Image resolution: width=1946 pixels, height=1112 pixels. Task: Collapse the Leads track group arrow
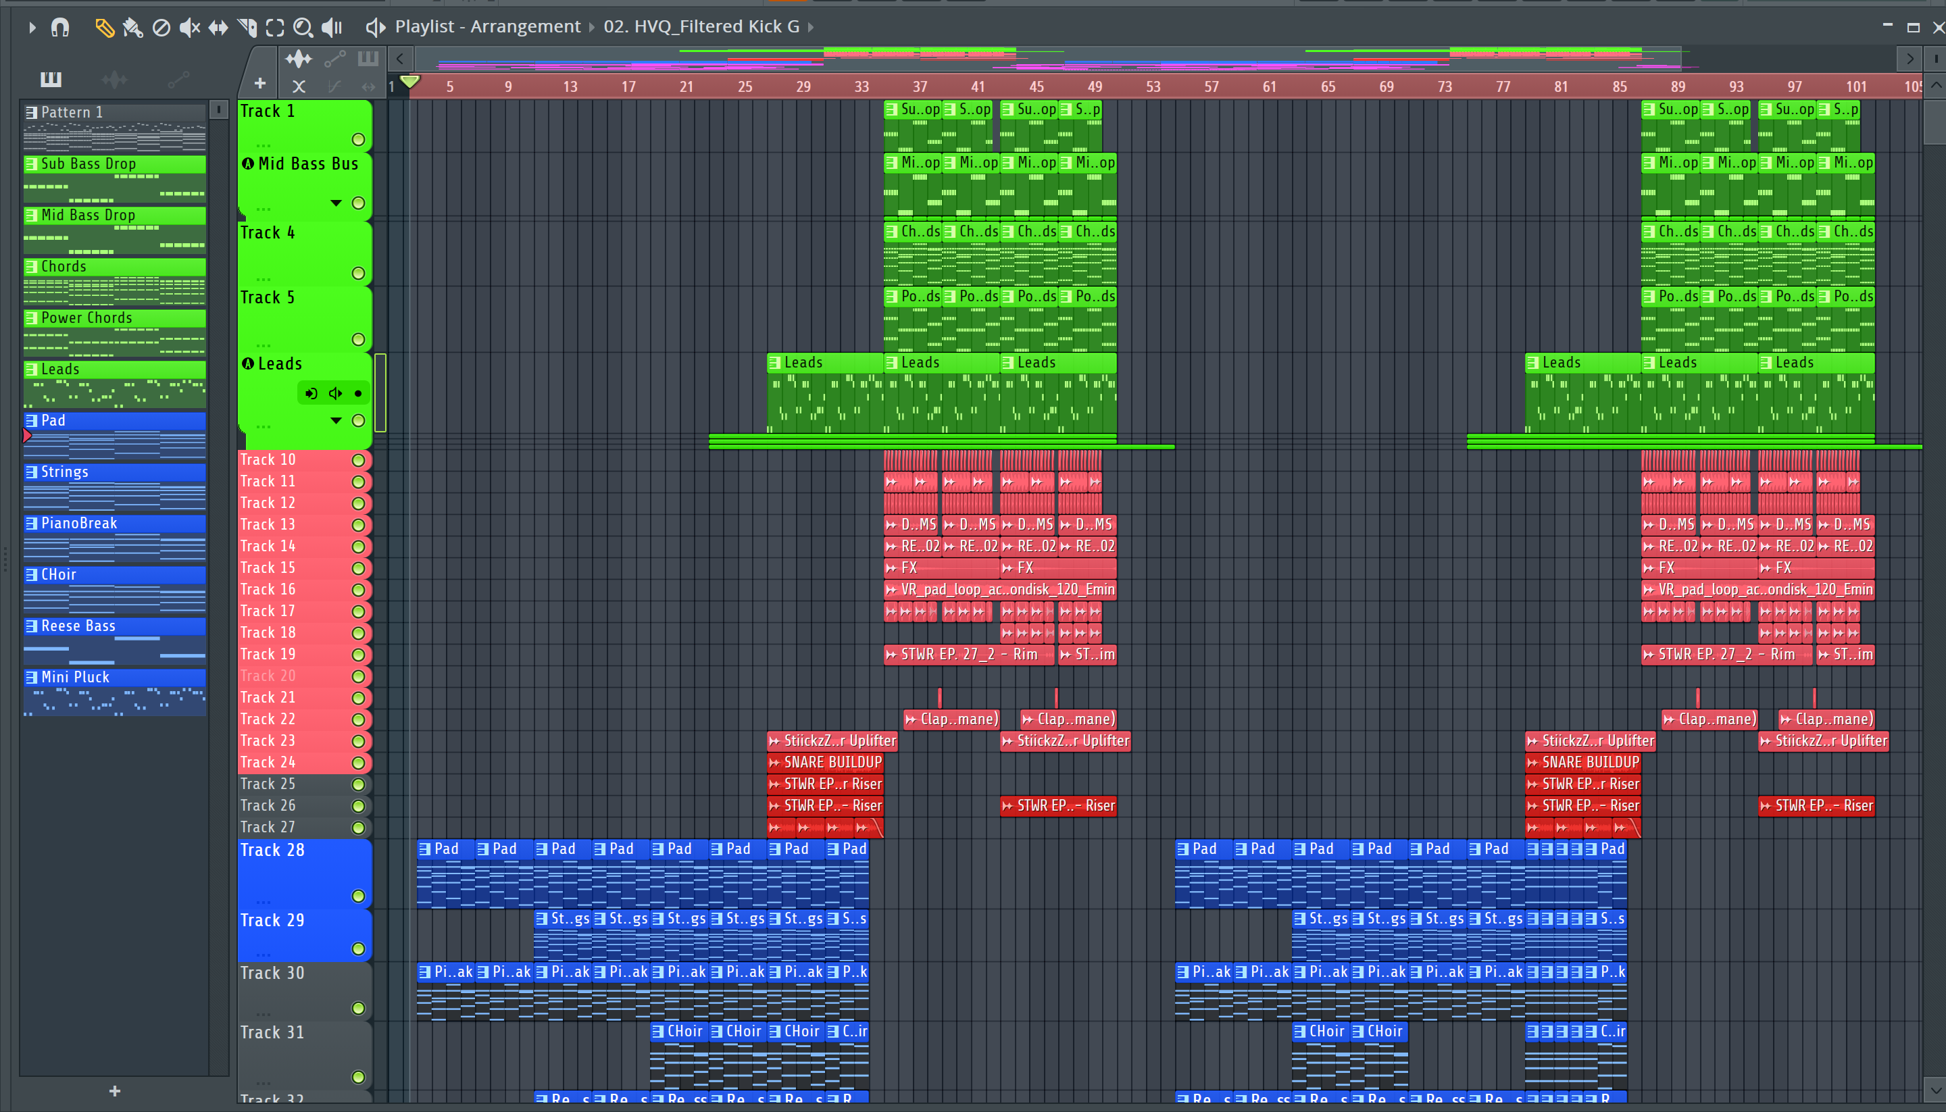point(336,421)
